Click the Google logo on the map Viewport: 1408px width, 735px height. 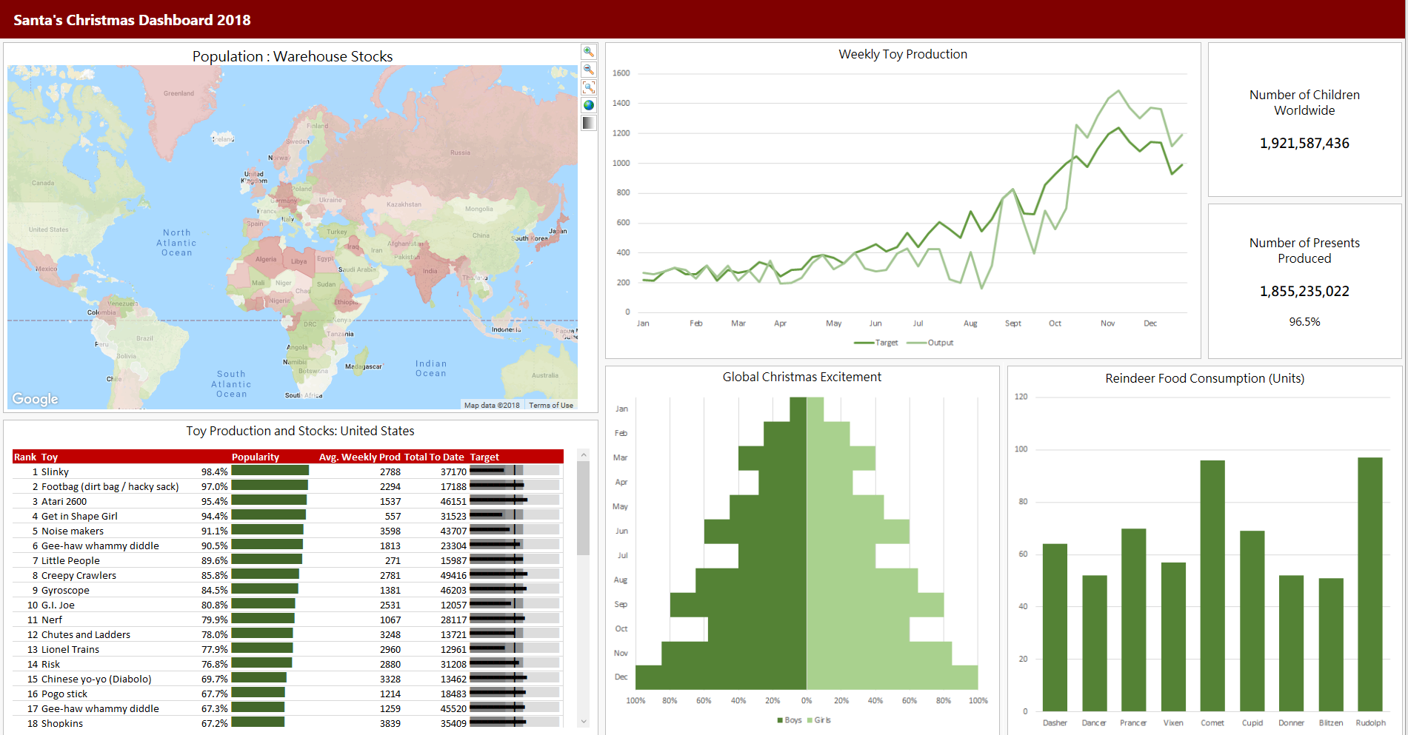tap(35, 399)
